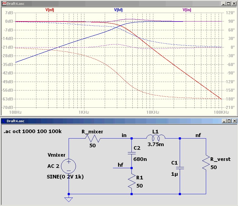Select the L1 inductor symbol

coord(155,137)
